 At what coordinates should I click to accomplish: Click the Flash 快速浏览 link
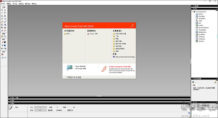point(80,66)
